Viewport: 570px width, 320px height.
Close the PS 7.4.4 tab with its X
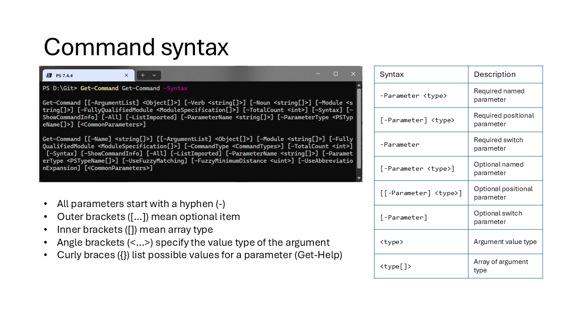point(126,75)
